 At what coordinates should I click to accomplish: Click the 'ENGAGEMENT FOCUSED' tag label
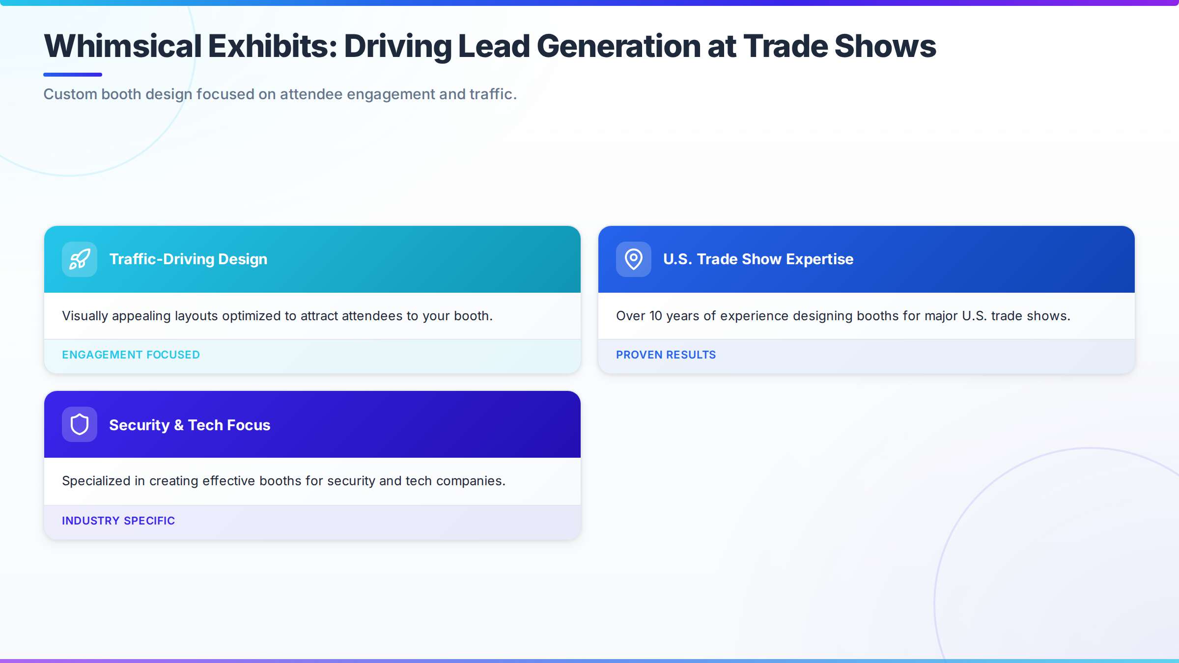click(x=131, y=355)
